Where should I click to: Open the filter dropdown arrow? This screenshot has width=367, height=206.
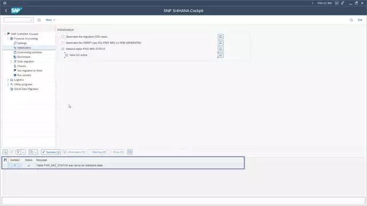click(24, 152)
